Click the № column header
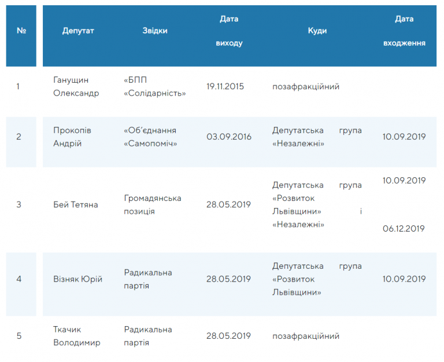 click(x=21, y=31)
